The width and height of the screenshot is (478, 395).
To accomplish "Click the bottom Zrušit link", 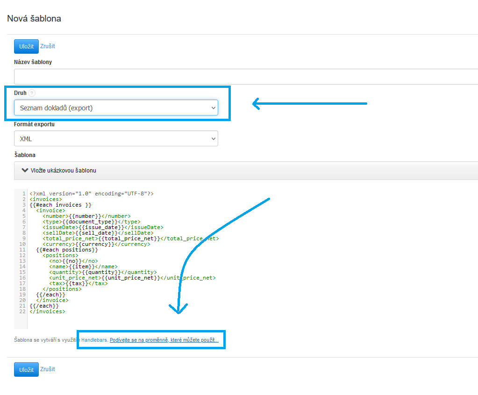I will (48, 369).
